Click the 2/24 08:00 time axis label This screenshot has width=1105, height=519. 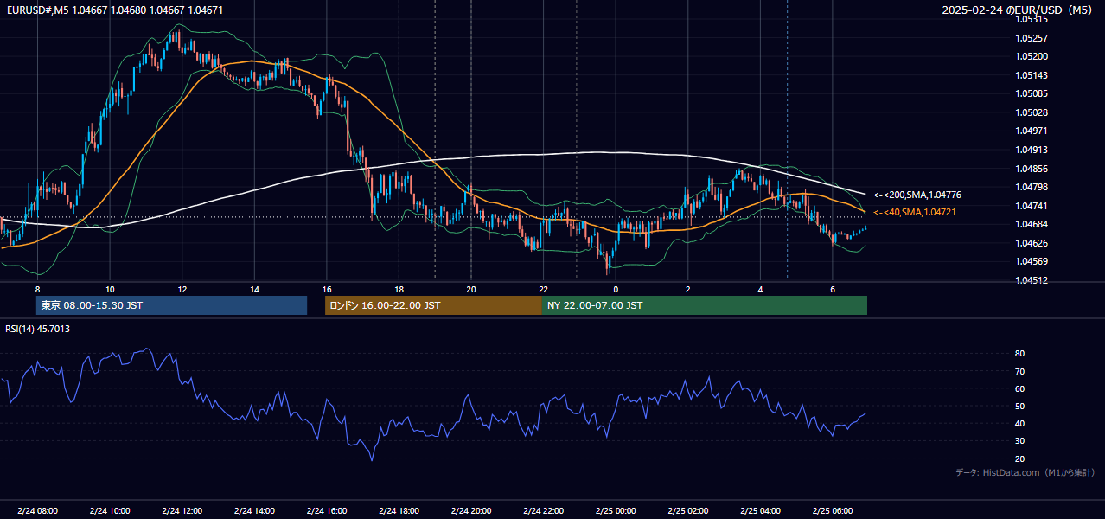[x=37, y=510]
